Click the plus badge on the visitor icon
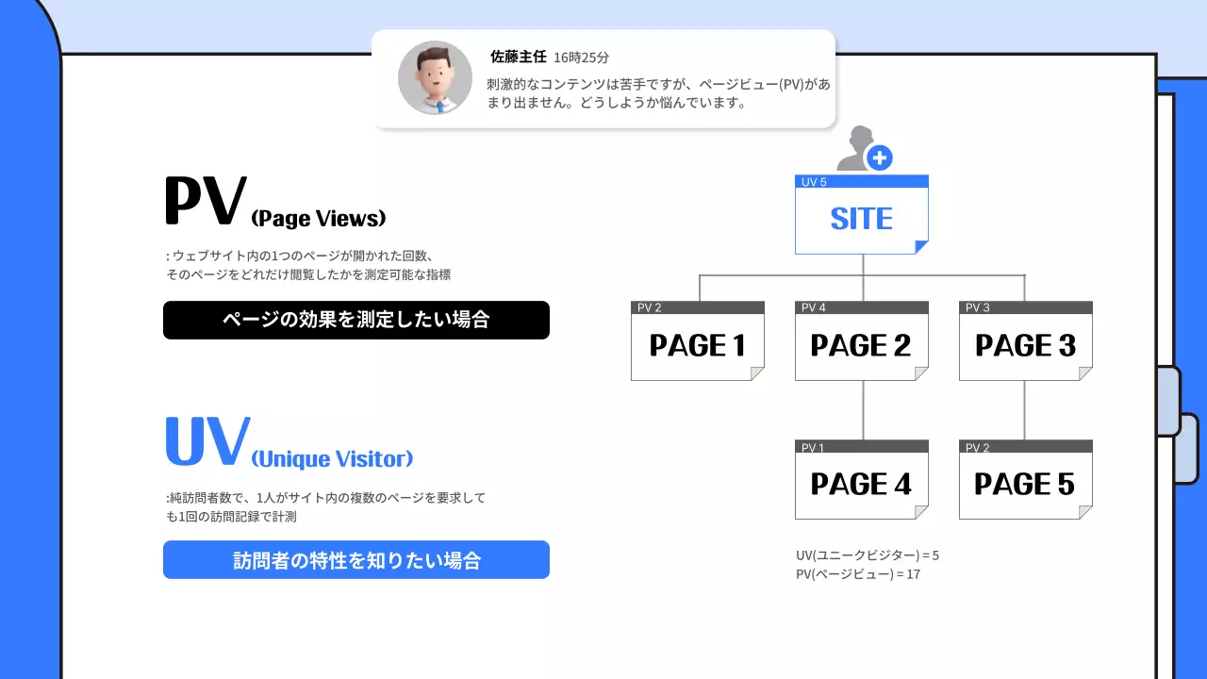1207x679 pixels. coord(879,158)
